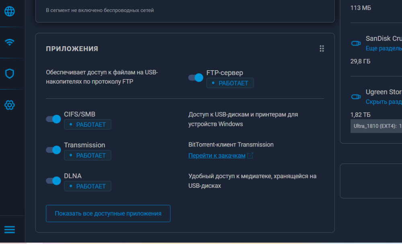Click 'Показать все доступные приложения' button

(108, 213)
